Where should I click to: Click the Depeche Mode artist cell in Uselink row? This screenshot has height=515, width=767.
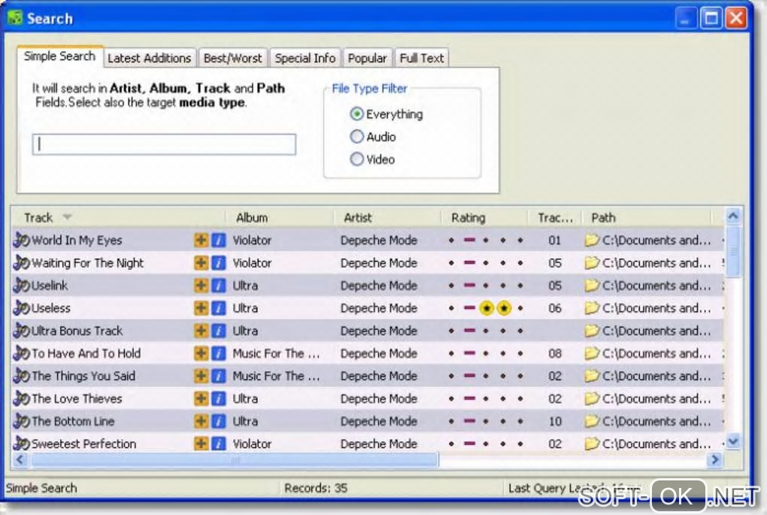pos(378,285)
